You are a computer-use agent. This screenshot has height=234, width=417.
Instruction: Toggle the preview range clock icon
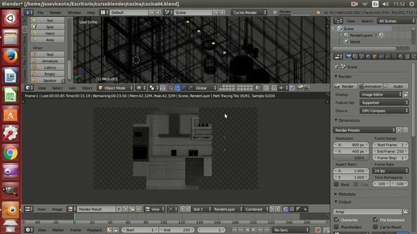[x=109, y=230]
